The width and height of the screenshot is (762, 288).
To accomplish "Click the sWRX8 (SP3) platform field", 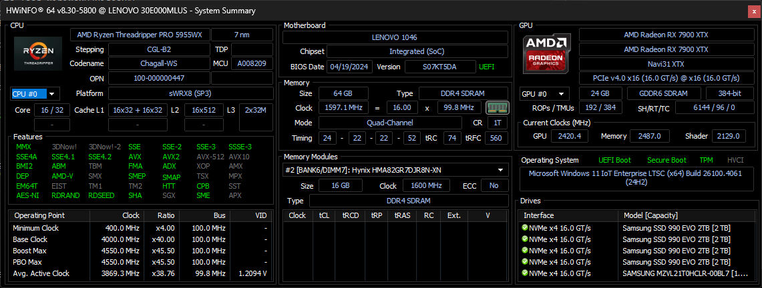I will tap(190, 93).
